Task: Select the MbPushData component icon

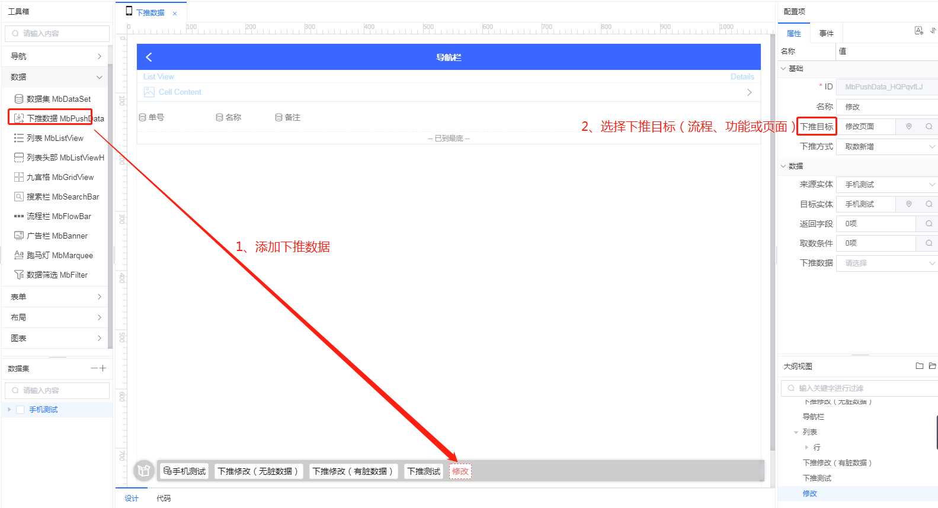Action: click(19, 118)
